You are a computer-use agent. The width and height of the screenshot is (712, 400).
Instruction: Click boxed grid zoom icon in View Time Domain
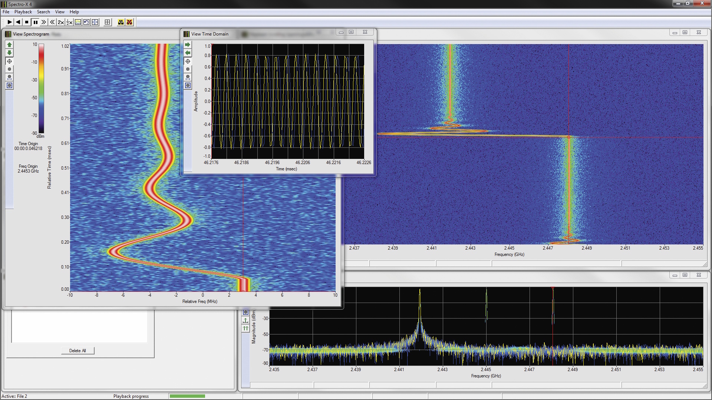click(188, 86)
